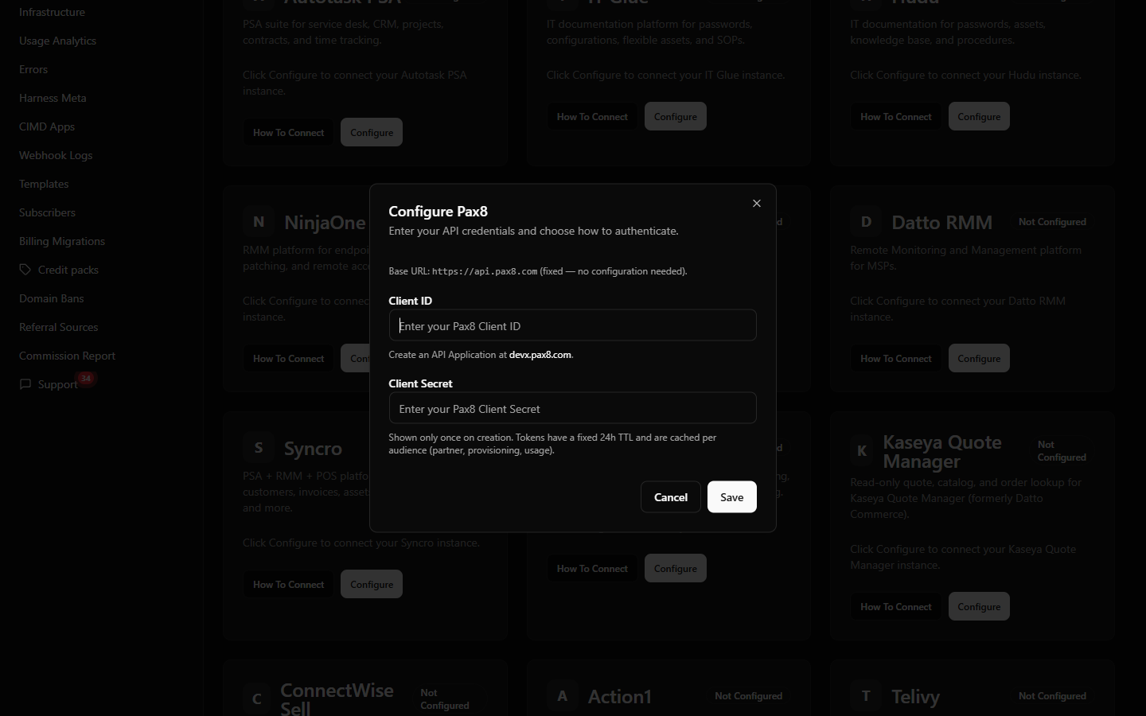1146x716 pixels.
Task: Click the Support notification badge
Action: click(86, 378)
